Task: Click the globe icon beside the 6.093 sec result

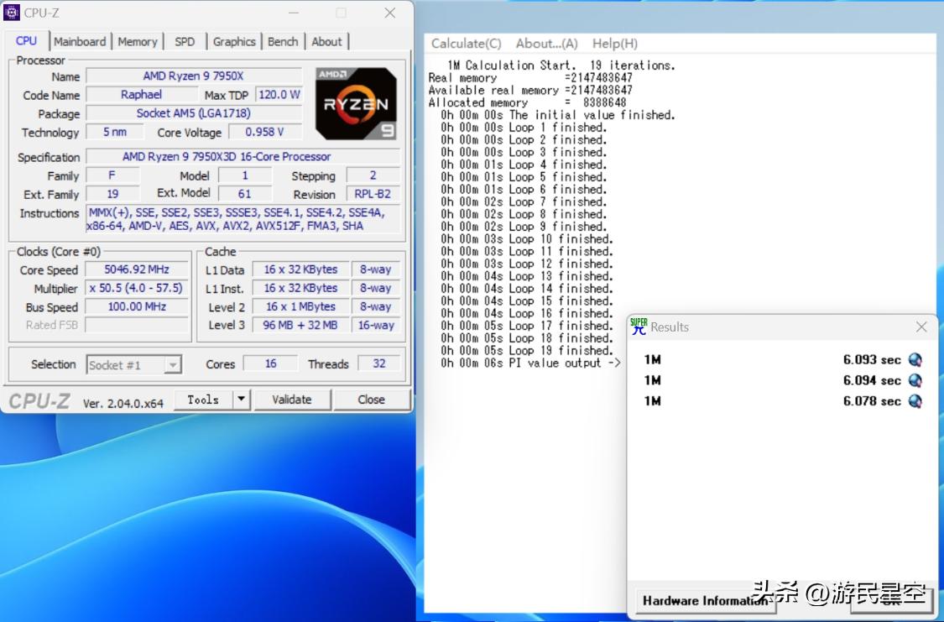Action: click(x=914, y=359)
